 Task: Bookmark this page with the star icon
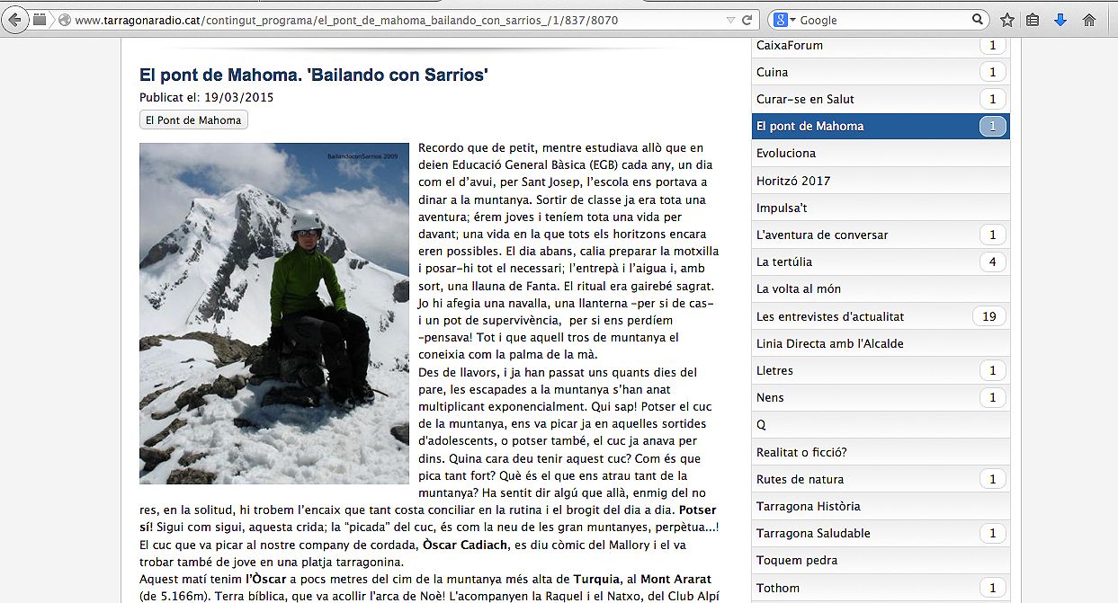click(1007, 20)
